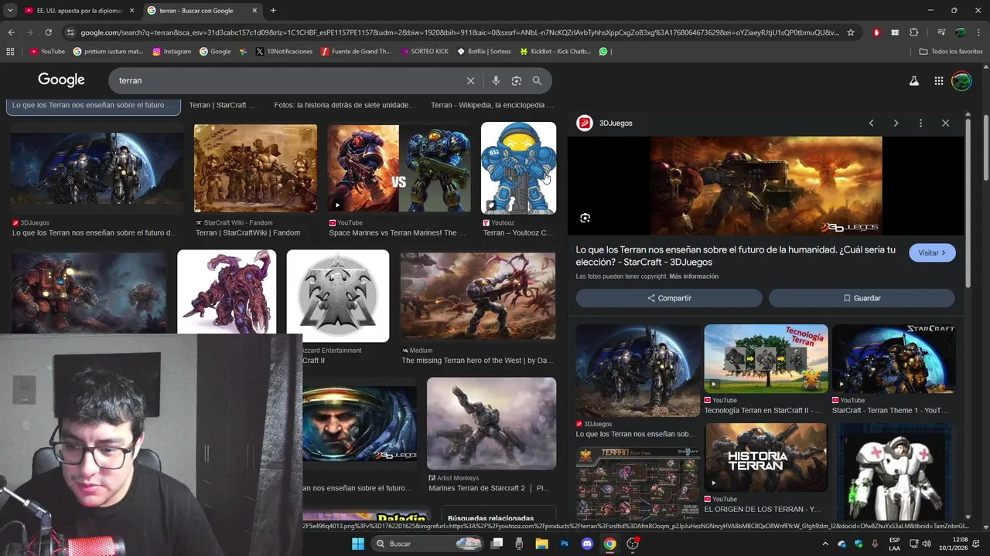Open File Explorer from the taskbar
This screenshot has width=990, height=556.
(x=541, y=544)
